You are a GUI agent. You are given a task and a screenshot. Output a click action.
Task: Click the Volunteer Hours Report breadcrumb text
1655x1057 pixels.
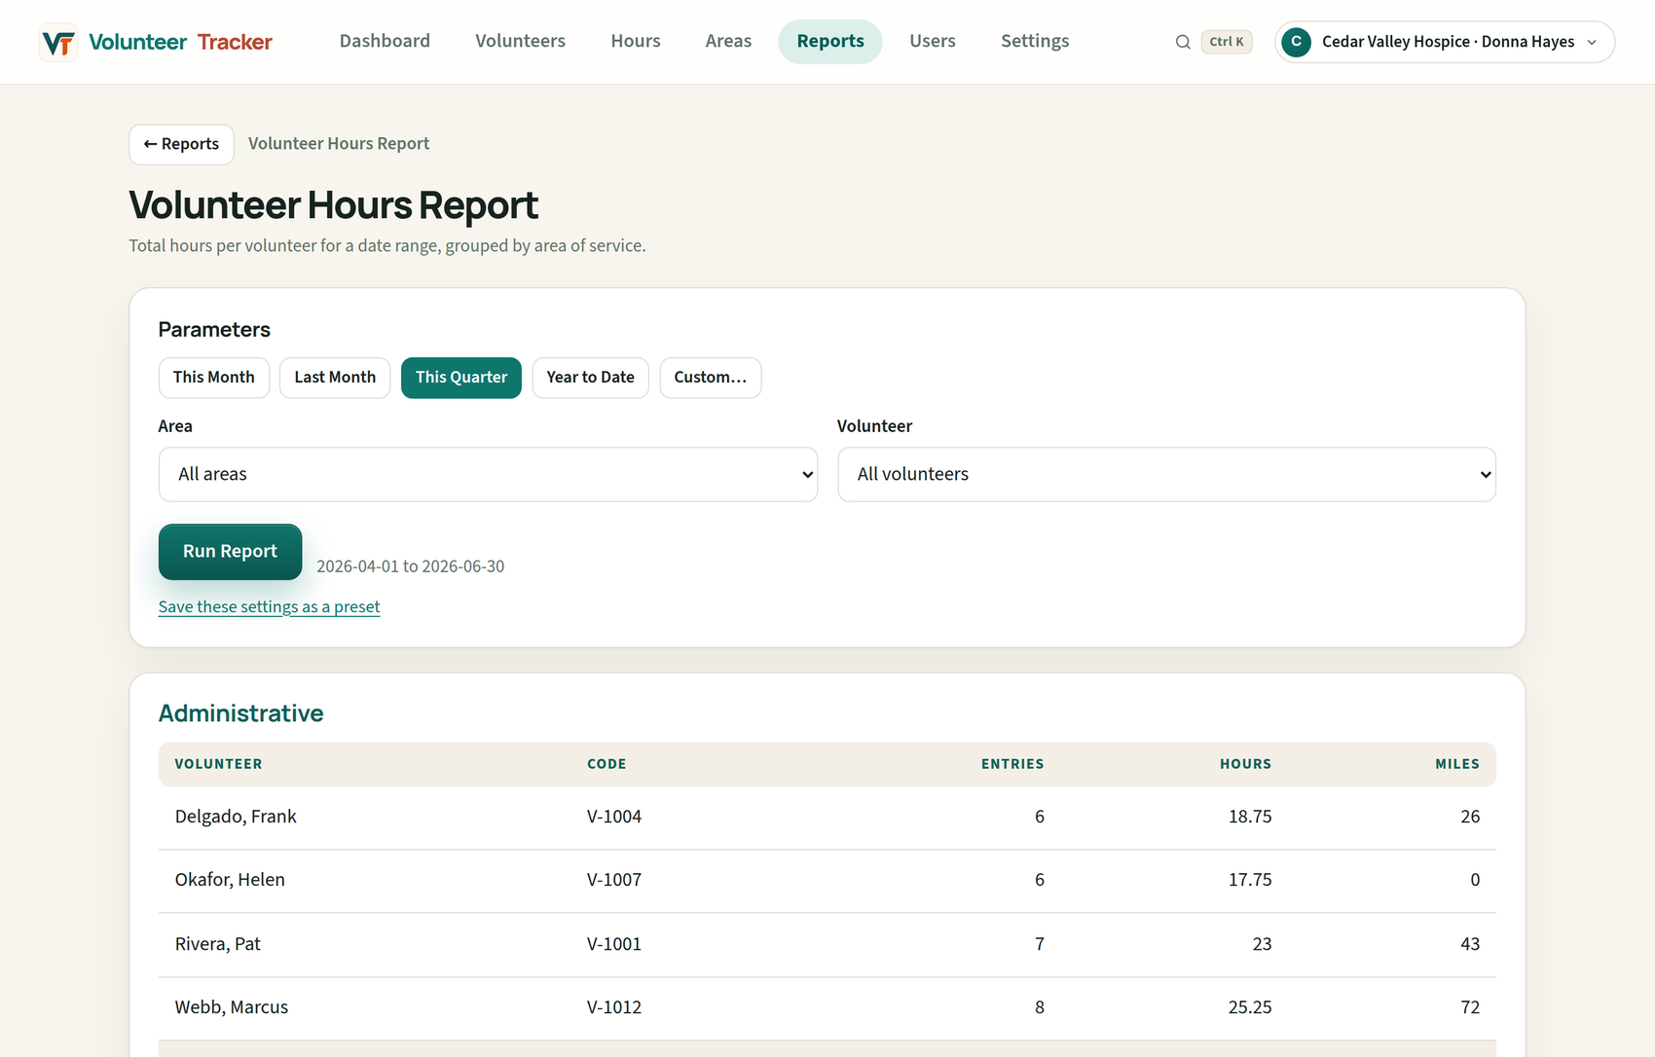point(339,144)
